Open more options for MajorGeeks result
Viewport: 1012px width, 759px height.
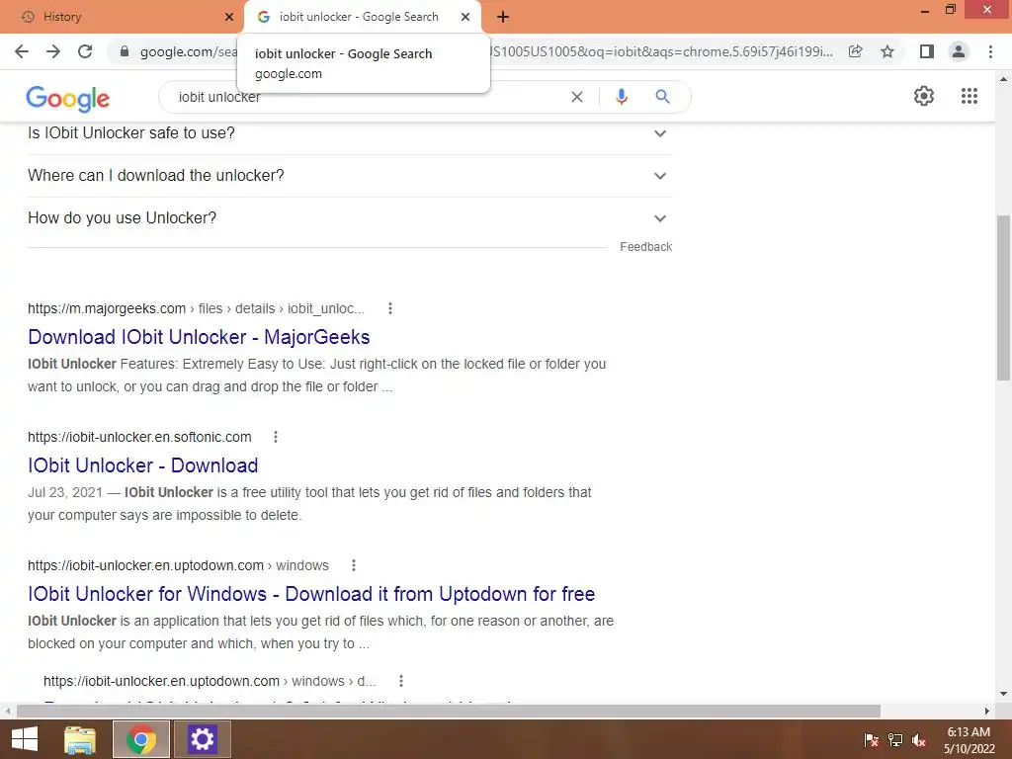point(389,308)
